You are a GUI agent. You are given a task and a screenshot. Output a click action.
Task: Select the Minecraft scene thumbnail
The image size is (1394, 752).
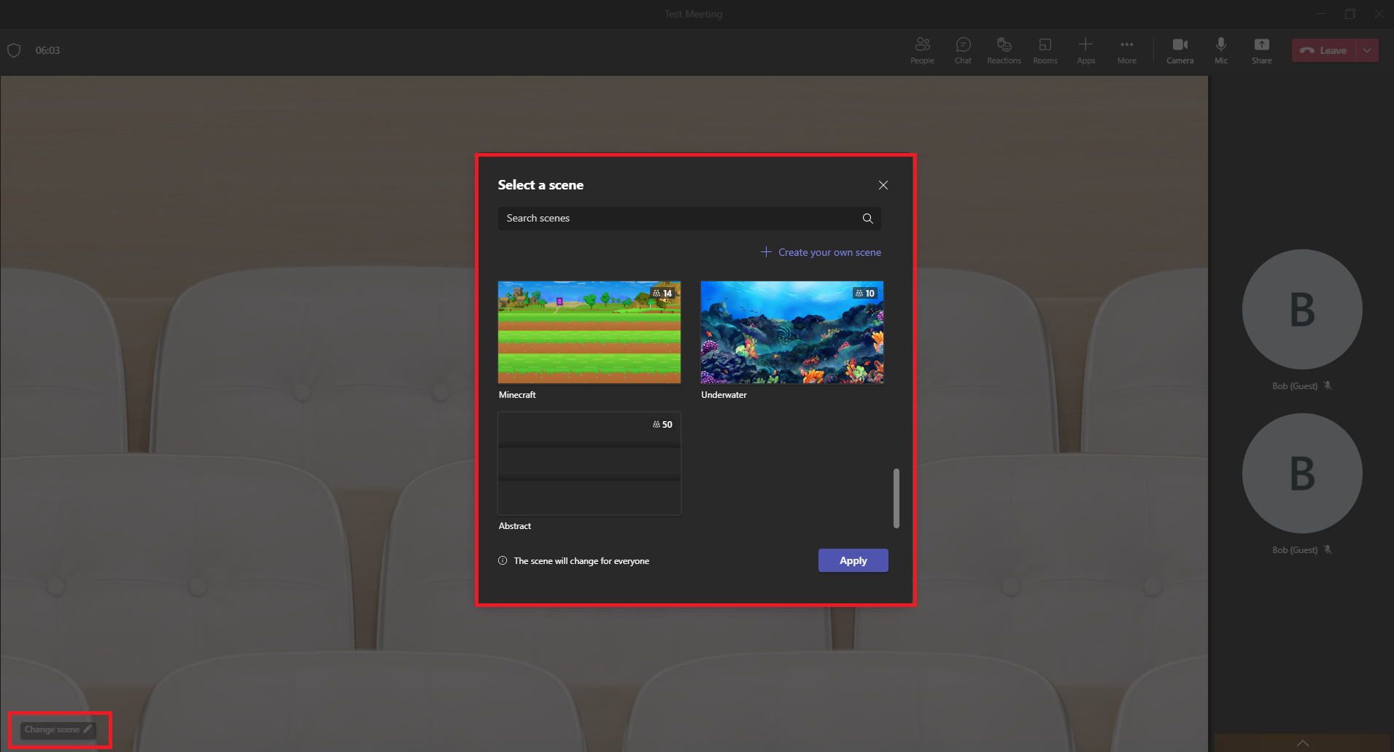(589, 332)
